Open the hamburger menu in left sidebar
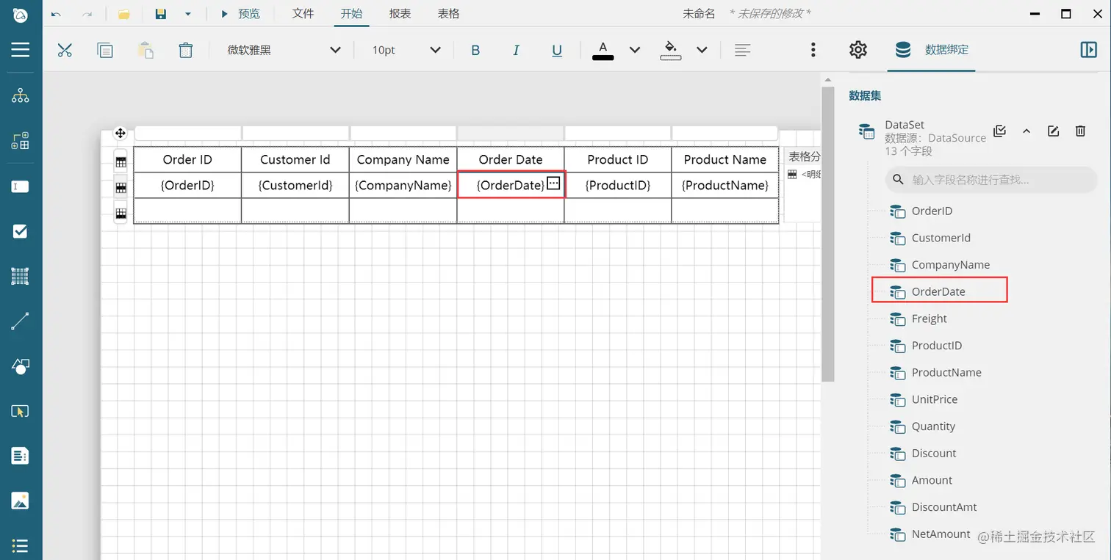The image size is (1111, 560). [21, 49]
